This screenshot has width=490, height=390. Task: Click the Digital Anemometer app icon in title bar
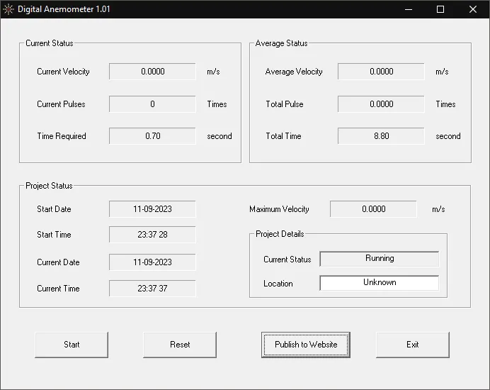click(8, 9)
